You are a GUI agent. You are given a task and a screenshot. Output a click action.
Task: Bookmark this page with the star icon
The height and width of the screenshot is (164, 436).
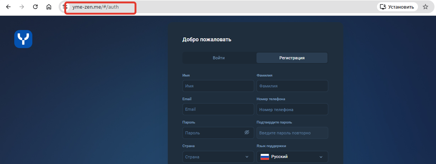(x=425, y=7)
